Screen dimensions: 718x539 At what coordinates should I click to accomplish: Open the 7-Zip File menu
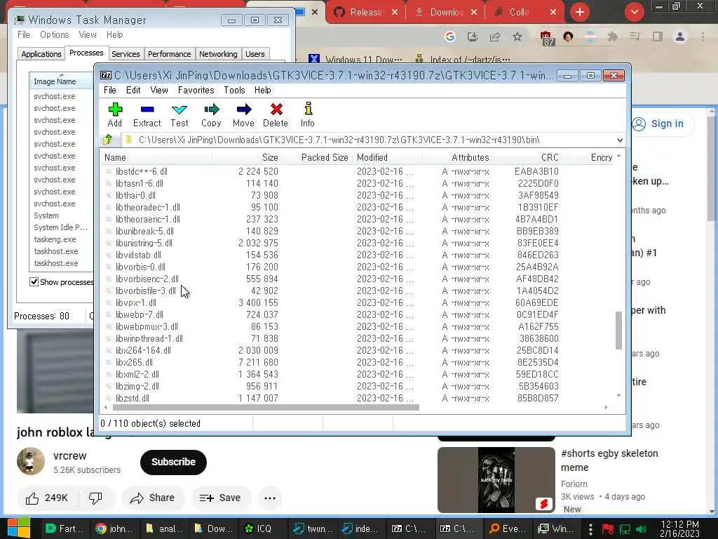(110, 90)
